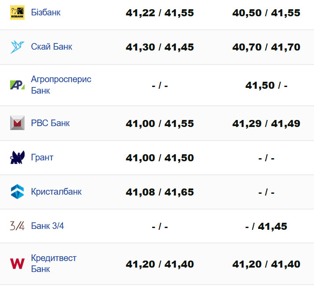Click РВС Банк rate 41,29 / 41,49
314x290 pixels.
coord(266,123)
